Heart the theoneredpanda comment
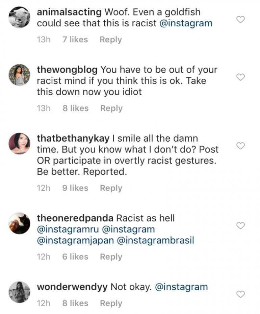This screenshot has height=314, width=260. (240, 225)
